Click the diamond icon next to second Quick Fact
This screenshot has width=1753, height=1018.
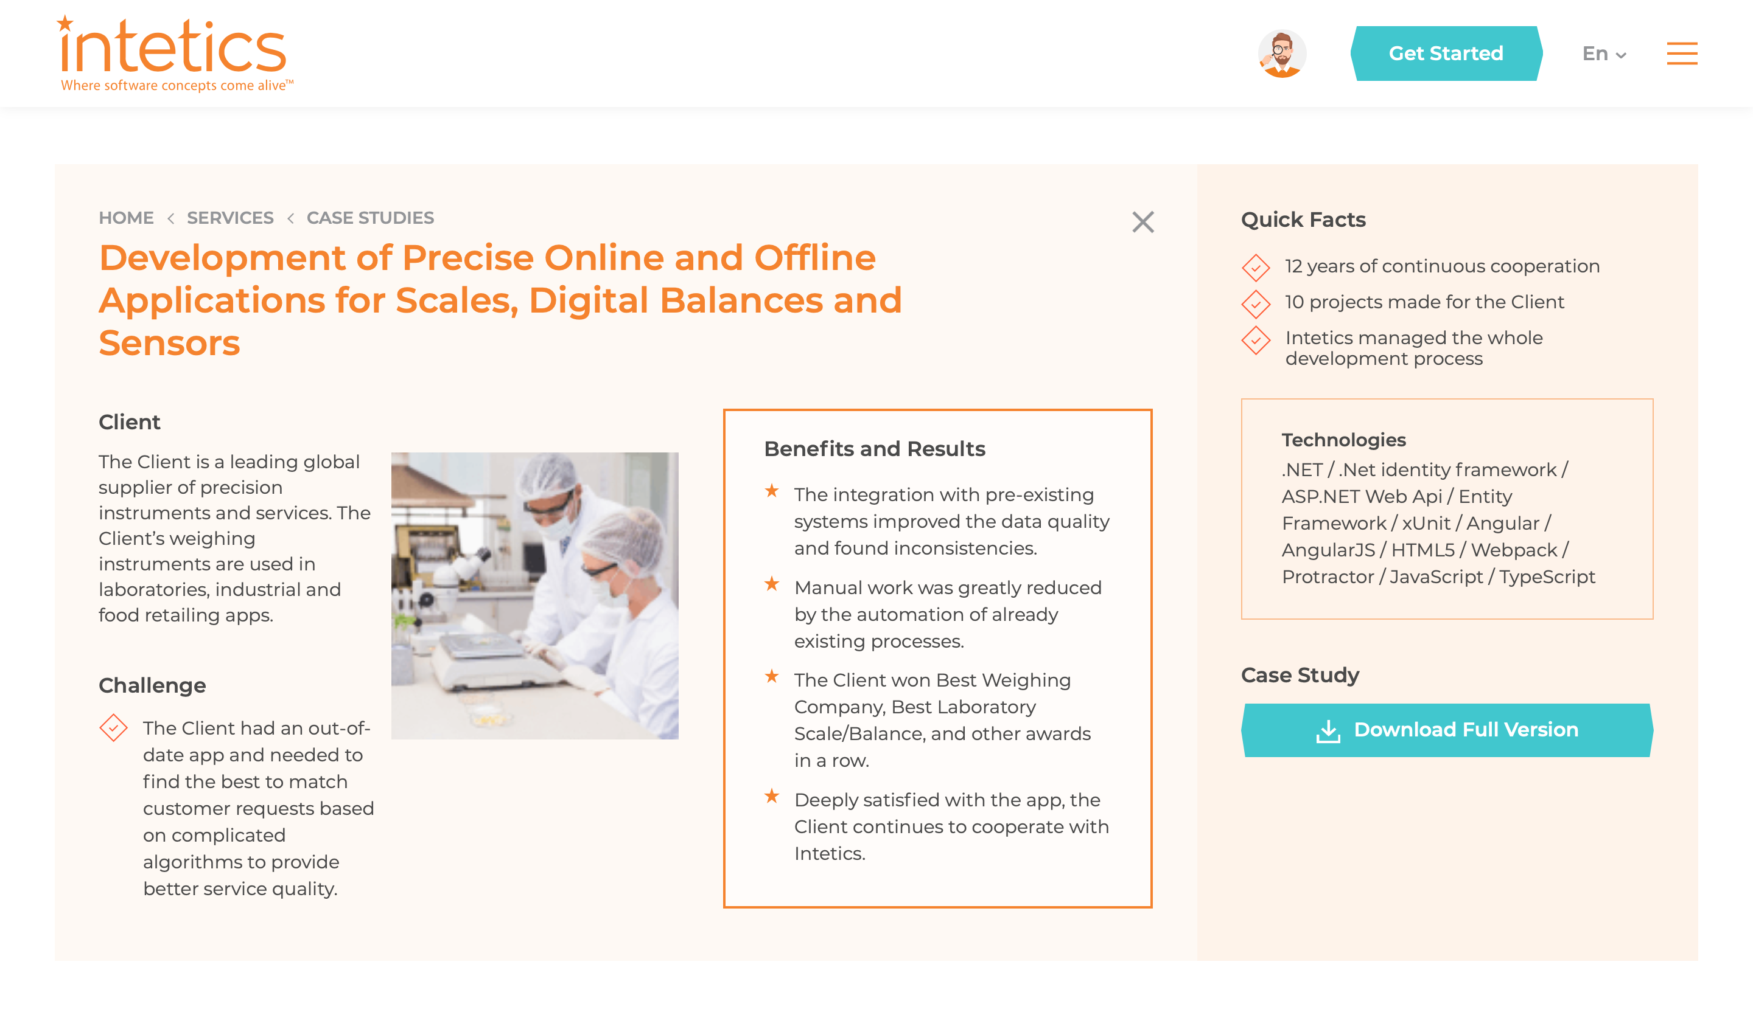click(x=1254, y=303)
